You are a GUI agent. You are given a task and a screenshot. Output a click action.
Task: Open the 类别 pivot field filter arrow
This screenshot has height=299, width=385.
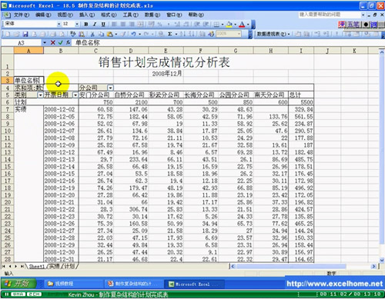tap(41, 95)
